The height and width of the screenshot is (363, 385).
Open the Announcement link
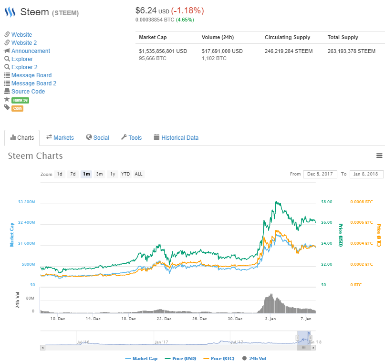31,51
